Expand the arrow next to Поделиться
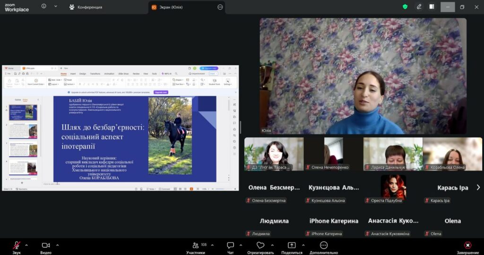Image resolution: width=484 pixels, height=255 pixels. click(x=303, y=245)
